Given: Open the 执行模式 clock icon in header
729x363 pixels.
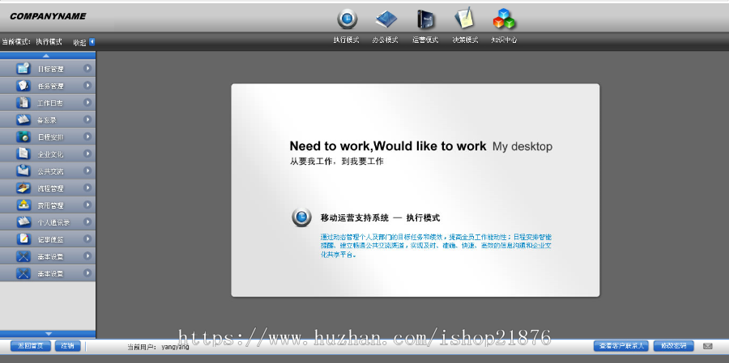Looking at the screenshot, I should click(x=347, y=19).
